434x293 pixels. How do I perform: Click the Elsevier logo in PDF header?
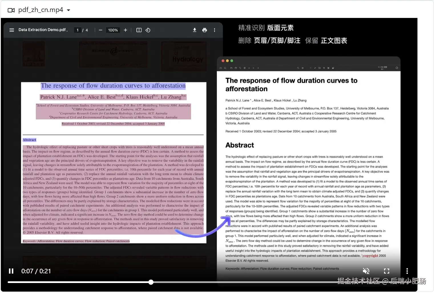34,54
